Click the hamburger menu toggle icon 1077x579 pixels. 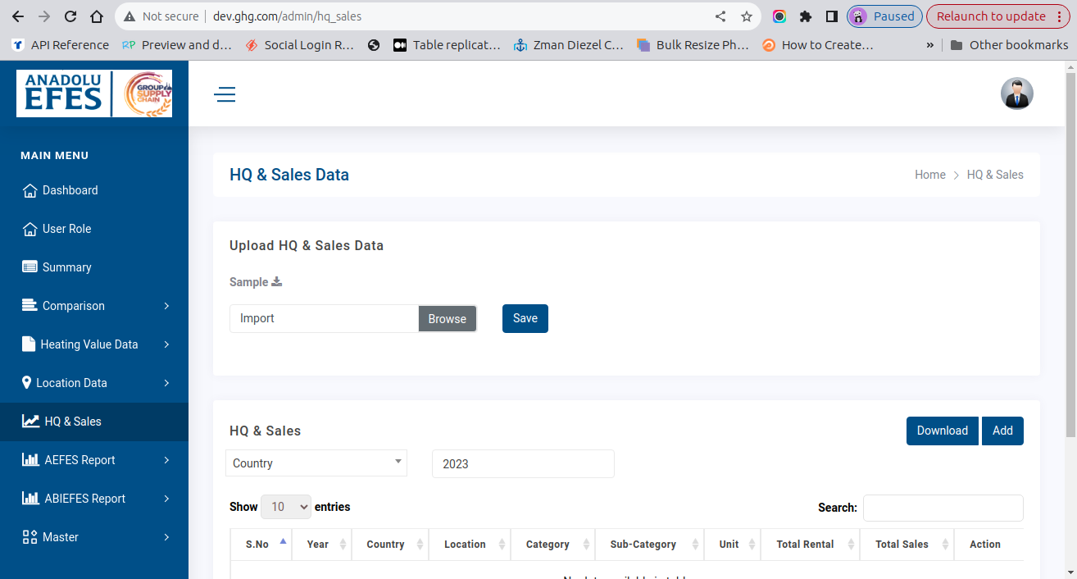point(225,94)
